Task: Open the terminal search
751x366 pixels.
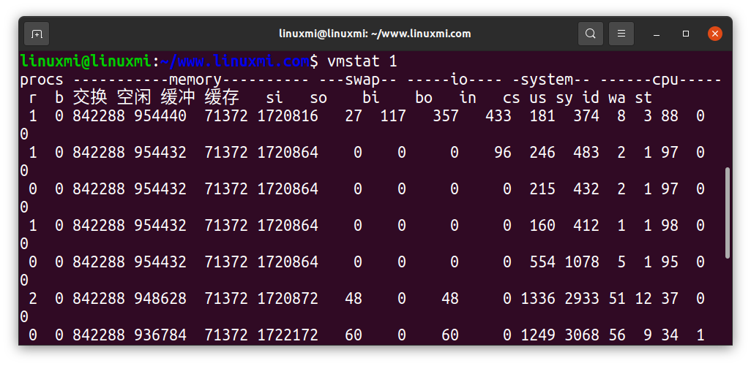Action: tap(591, 34)
